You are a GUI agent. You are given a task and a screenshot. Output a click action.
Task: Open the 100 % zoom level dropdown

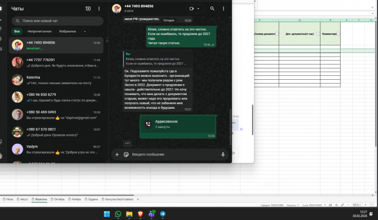pos(357,205)
